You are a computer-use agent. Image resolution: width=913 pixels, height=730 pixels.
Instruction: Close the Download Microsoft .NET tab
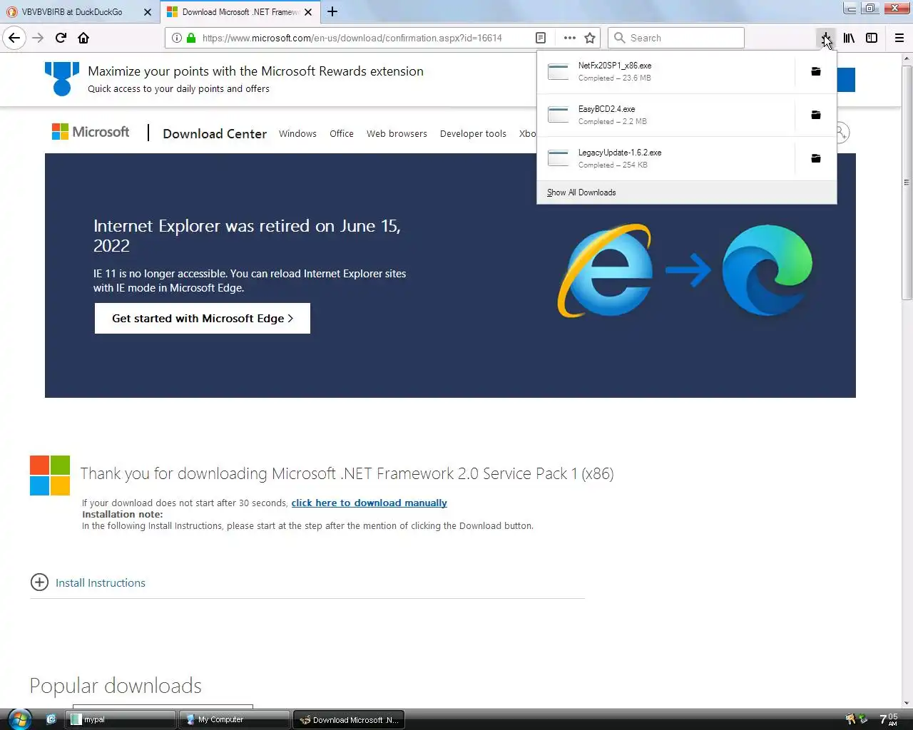[308, 12]
